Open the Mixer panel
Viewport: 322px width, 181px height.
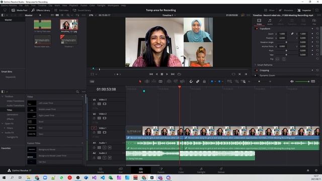click(269, 10)
